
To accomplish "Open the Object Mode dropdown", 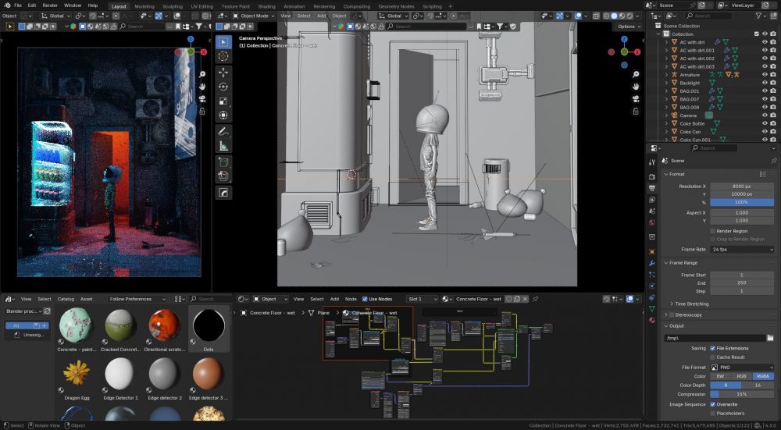I will (x=254, y=16).
